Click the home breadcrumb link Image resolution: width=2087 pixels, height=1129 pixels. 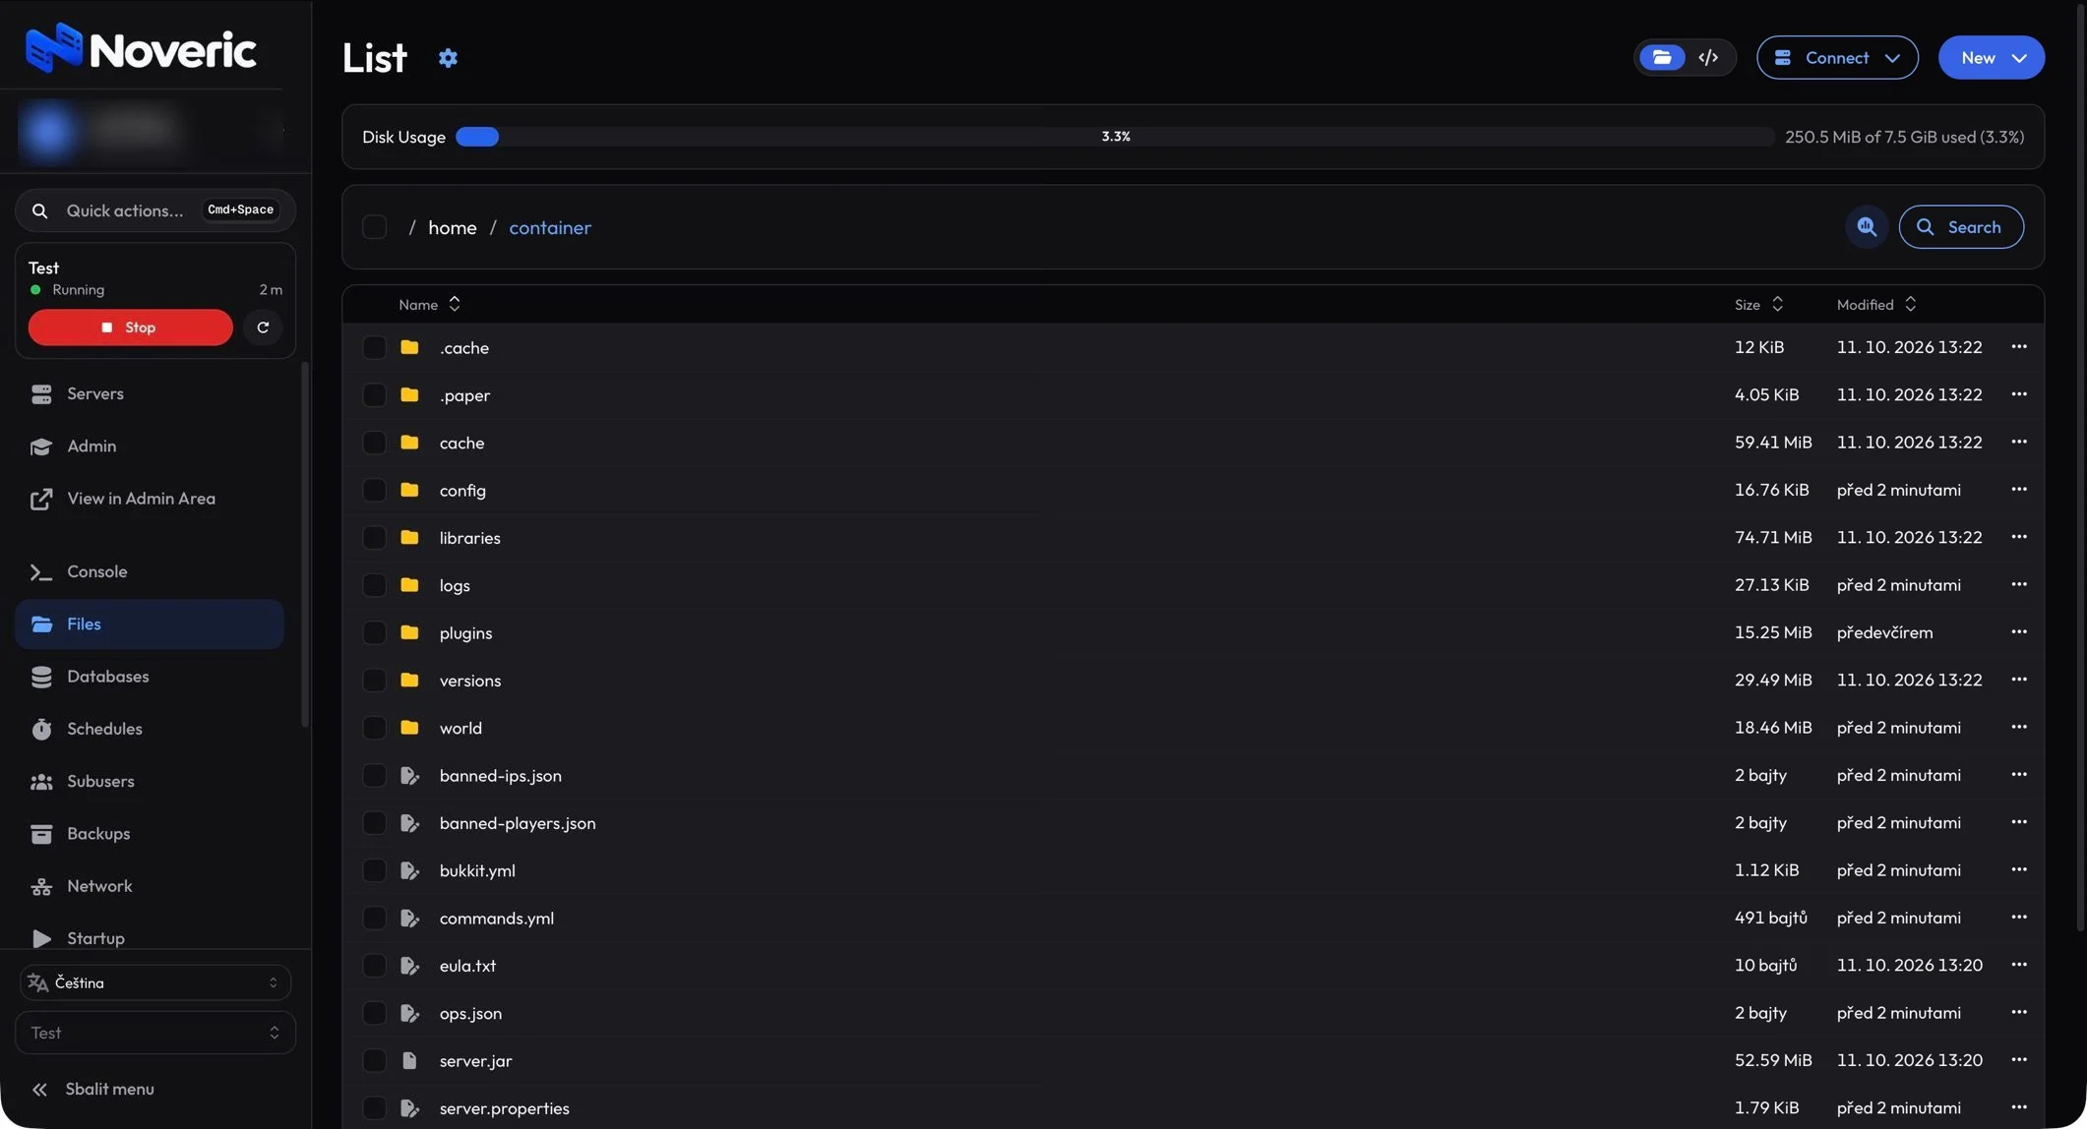click(453, 227)
